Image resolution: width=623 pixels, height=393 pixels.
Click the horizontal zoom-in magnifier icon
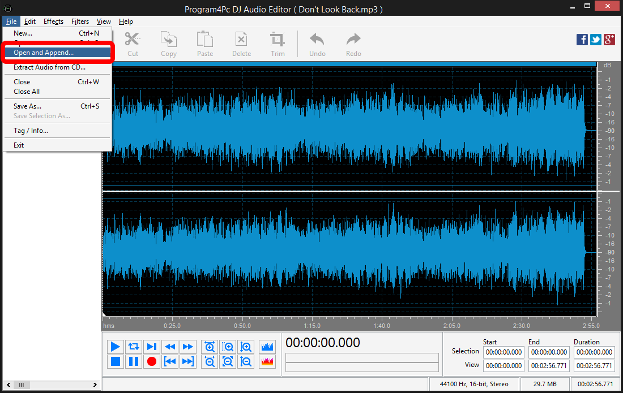[209, 347]
